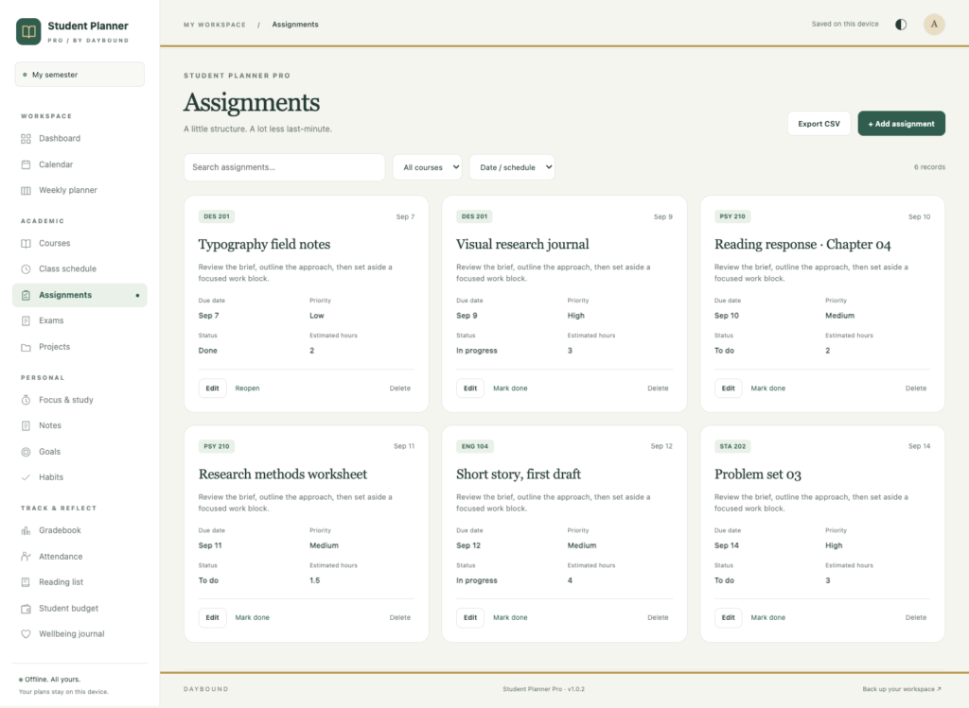Image resolution: width=969 pixels, height=708 pixels.
Task: Mark Problem set 03 as done
Action: tap(767, 617)
